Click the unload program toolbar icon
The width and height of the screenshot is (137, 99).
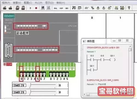coord(10,8)
